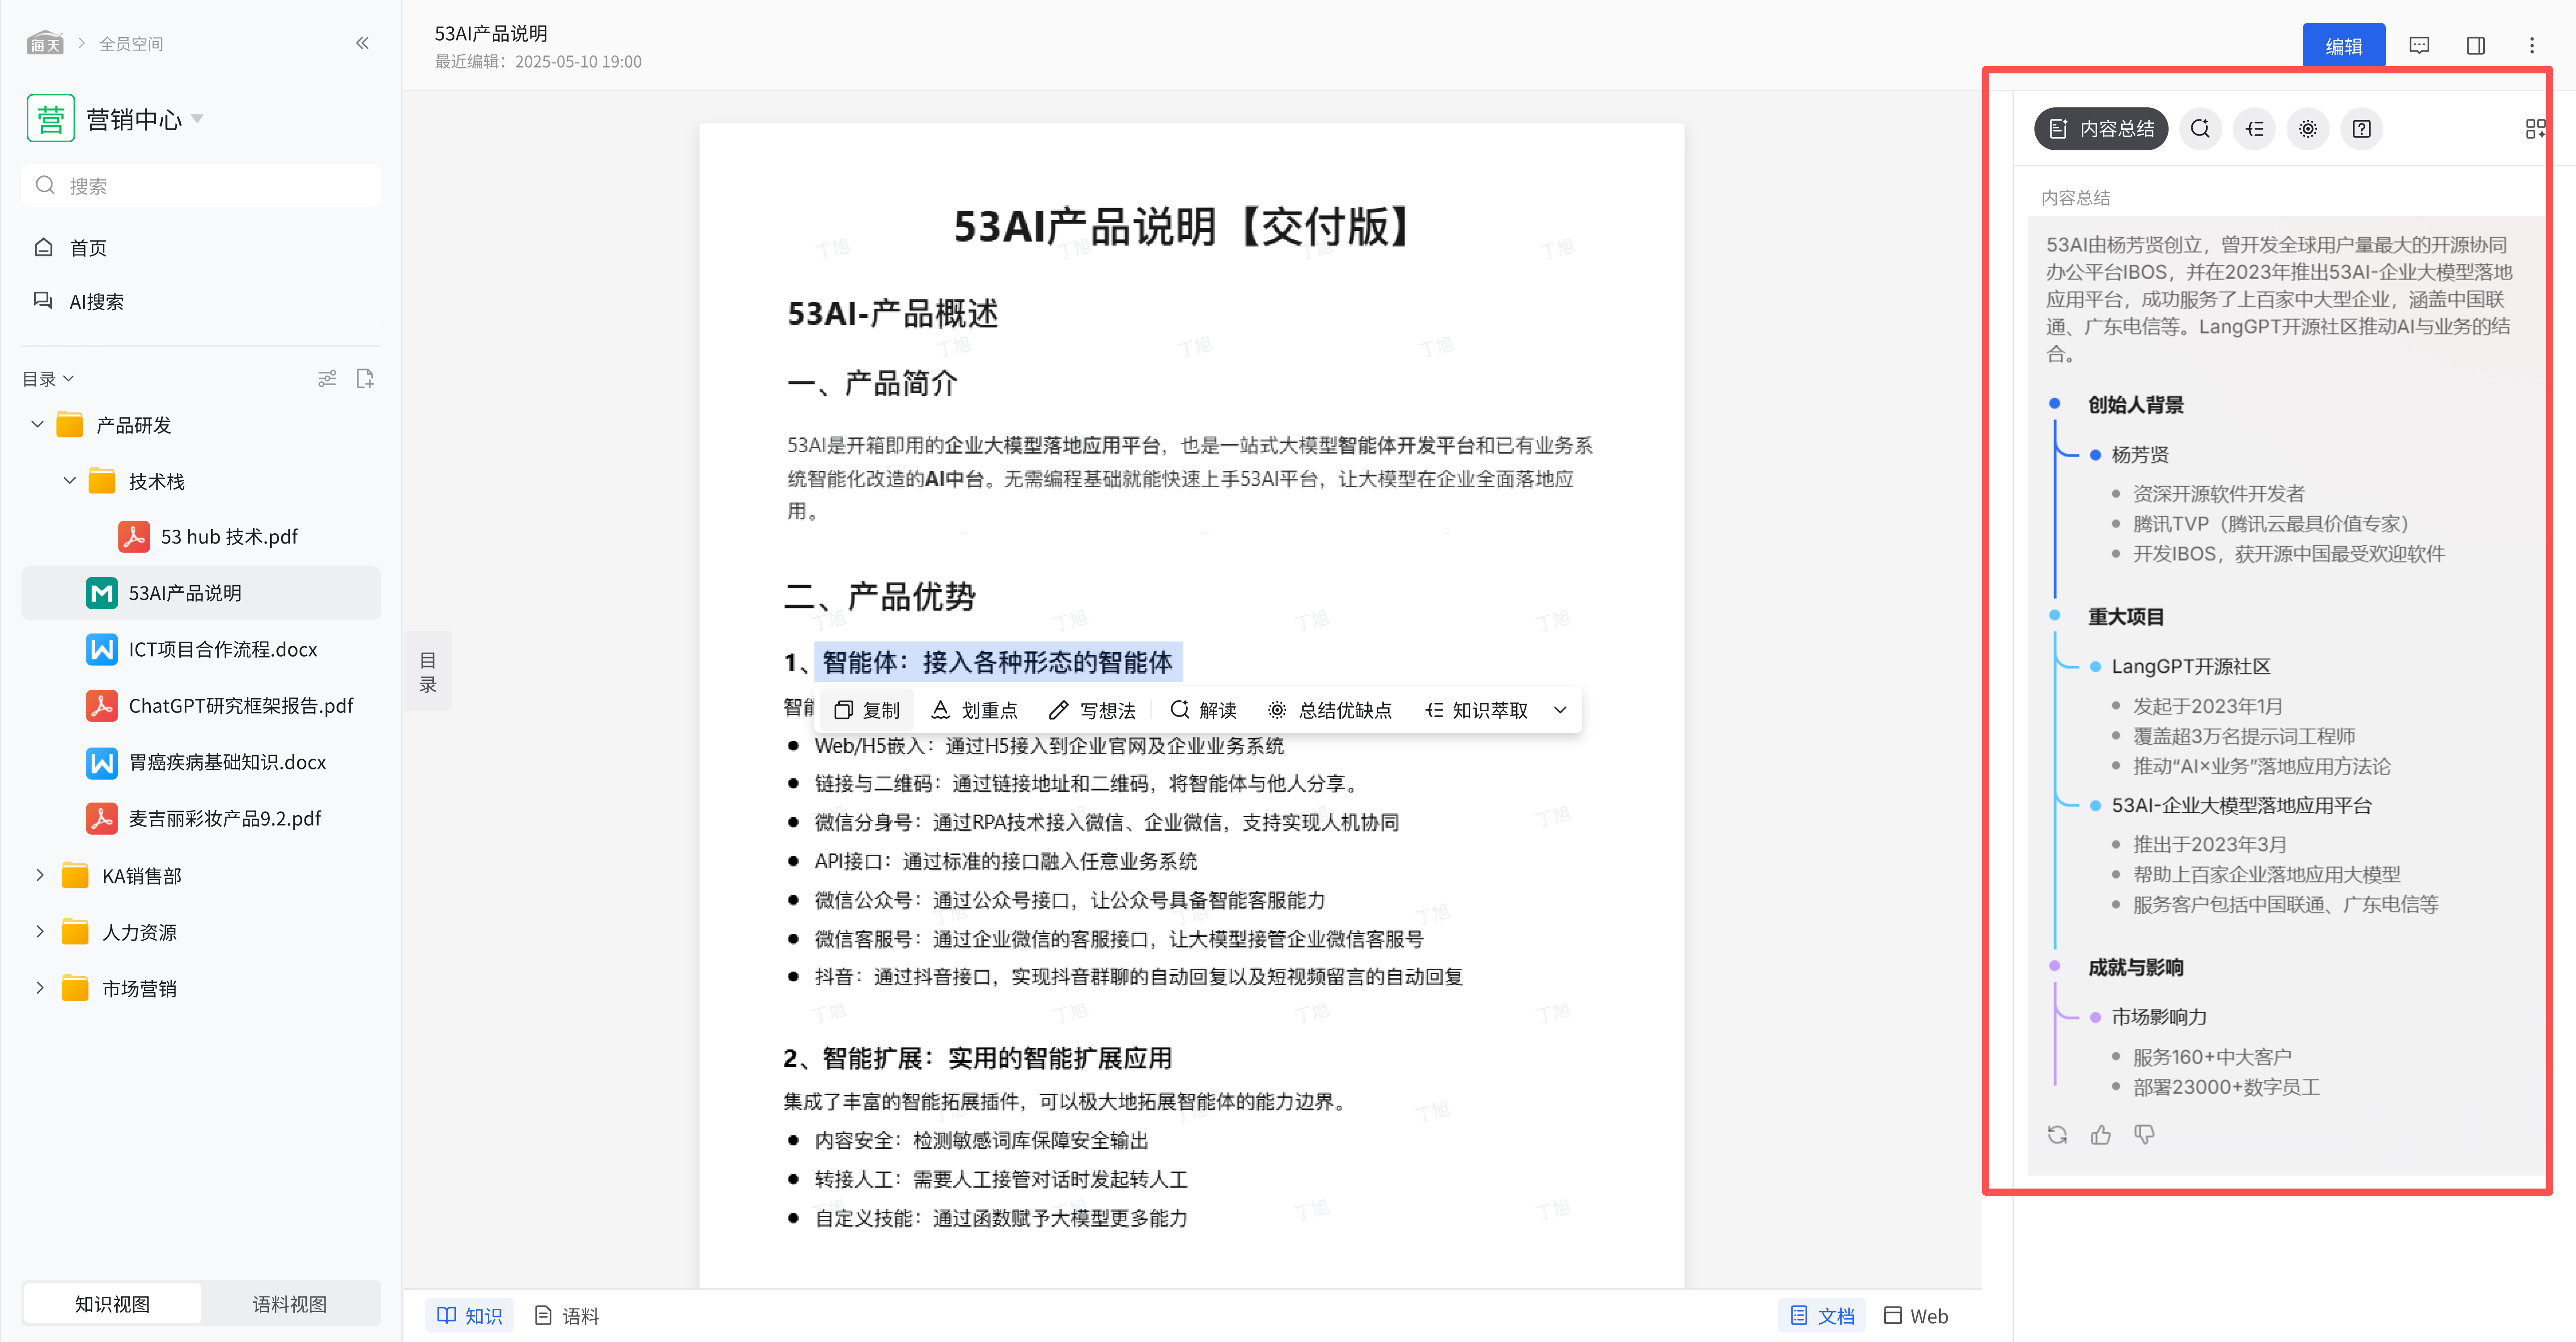
Task: Switch document display to Web mode
Action: pos(1916,1315)
